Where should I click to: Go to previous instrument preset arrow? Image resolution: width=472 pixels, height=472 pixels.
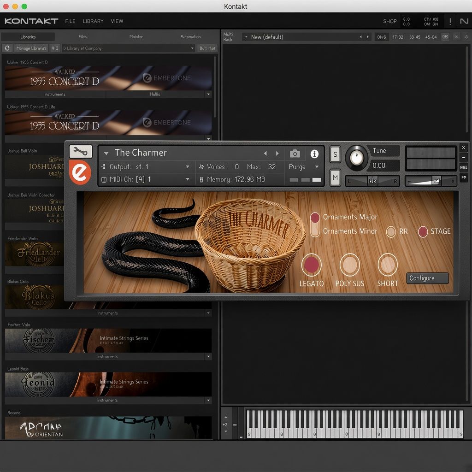(265, 153)
